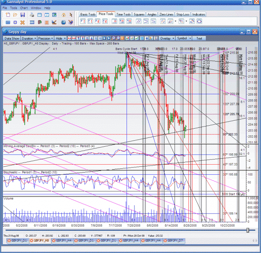261x253 pixels.
Task: Select the GBPJPY_D7 chart tab
Action: 174,240
